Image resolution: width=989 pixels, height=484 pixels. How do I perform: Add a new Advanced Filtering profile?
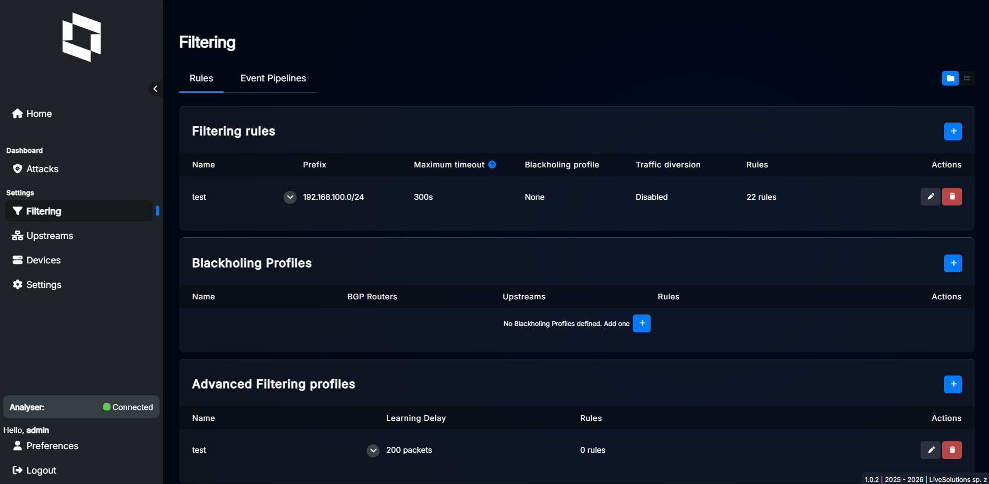[x=953, y=384]
